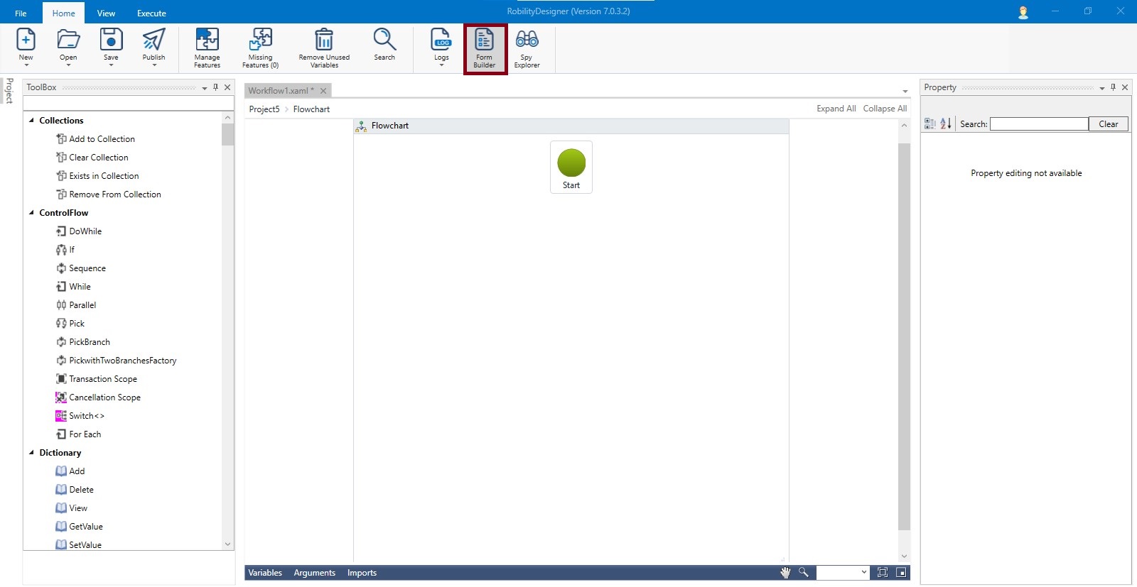Click the Search magnifier in ribbon

tap(384, 44)
